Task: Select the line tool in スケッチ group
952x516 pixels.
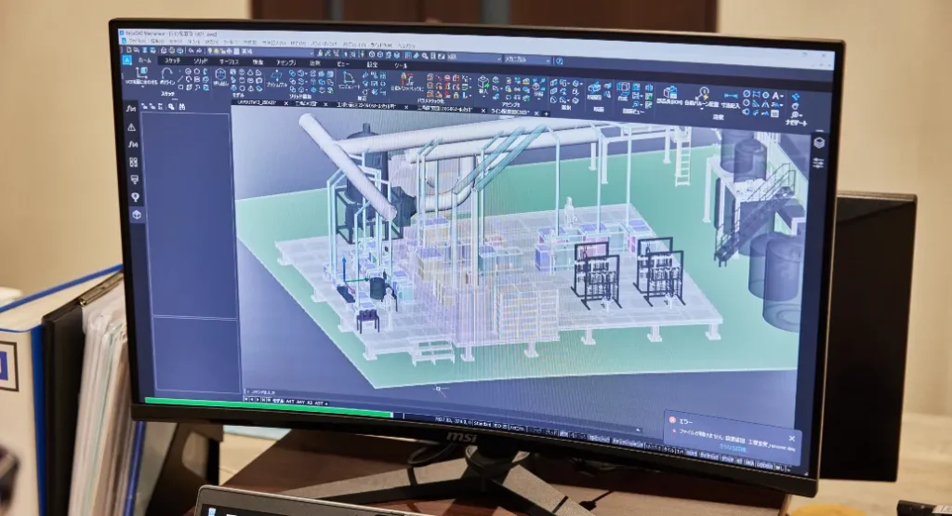Action: pos(180,78)
